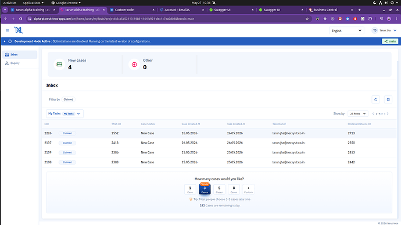Open case row with CID 2226
The image size is (401, 225).
coord(219,133)
